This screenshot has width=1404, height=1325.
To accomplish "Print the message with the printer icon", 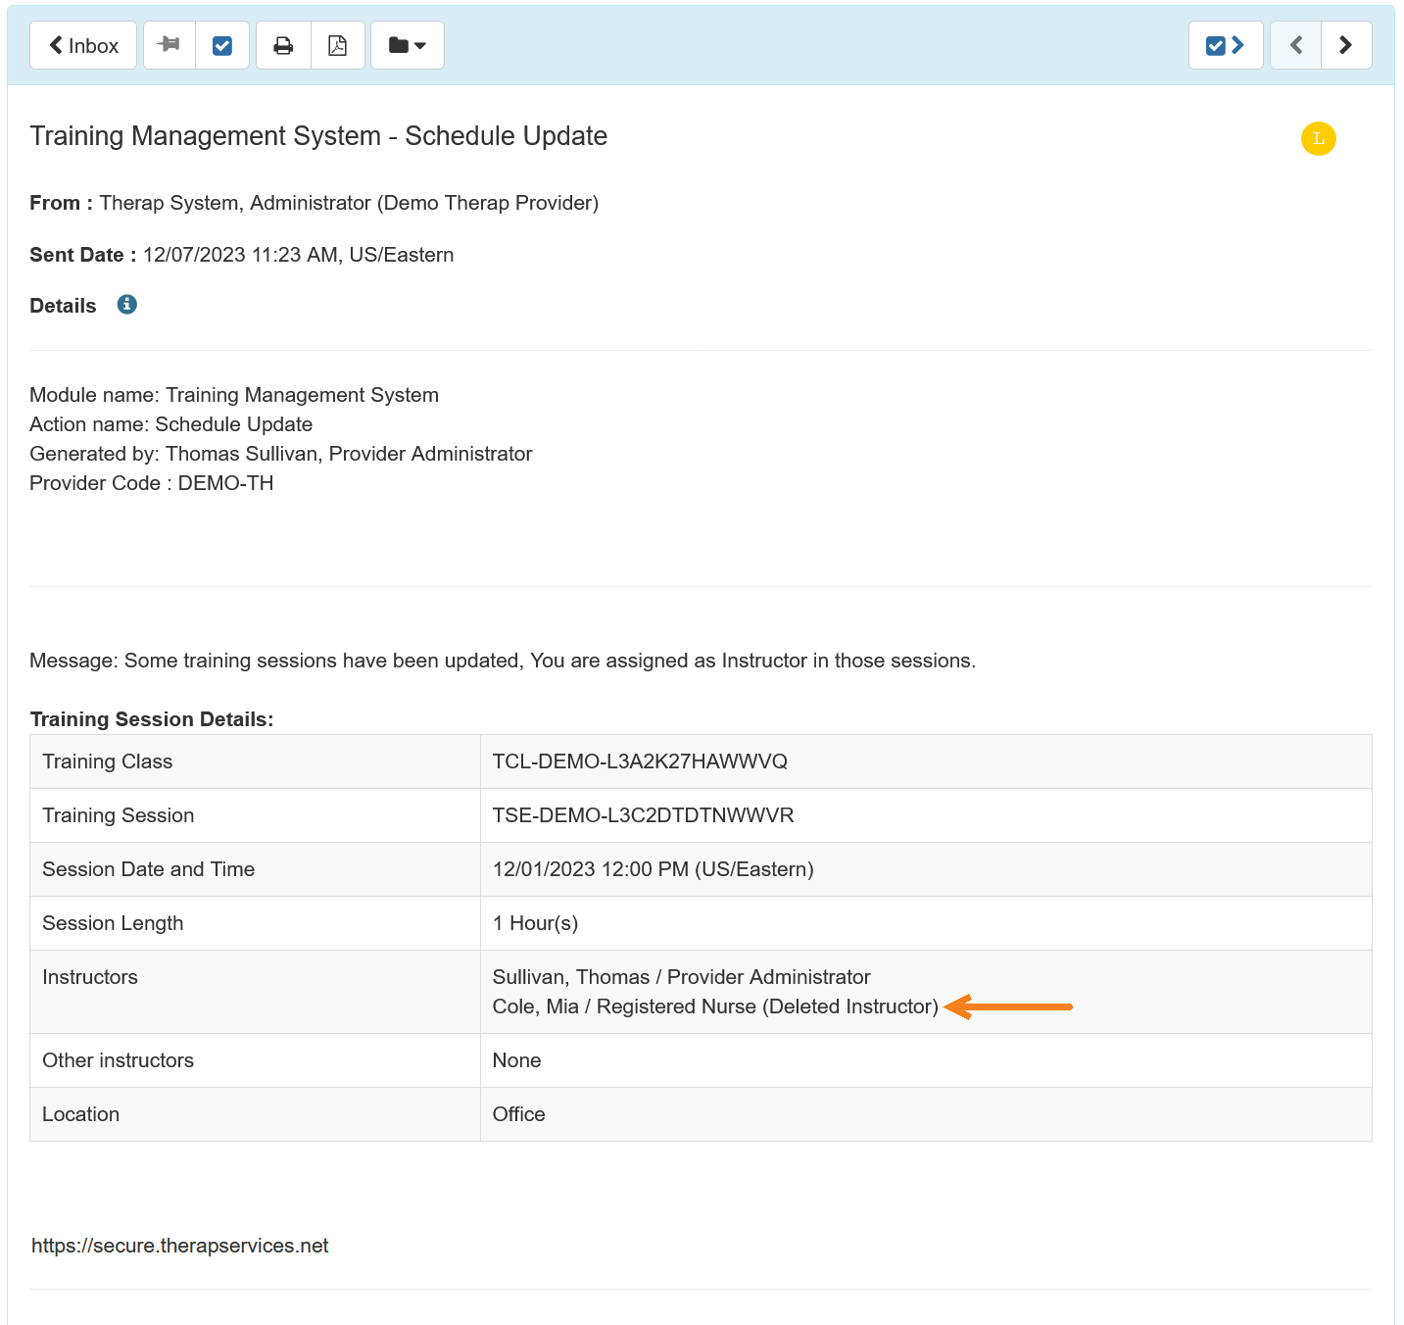I will (283, 45).
